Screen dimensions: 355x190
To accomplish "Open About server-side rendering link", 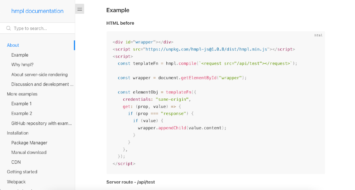I will [x=39, y=74].
